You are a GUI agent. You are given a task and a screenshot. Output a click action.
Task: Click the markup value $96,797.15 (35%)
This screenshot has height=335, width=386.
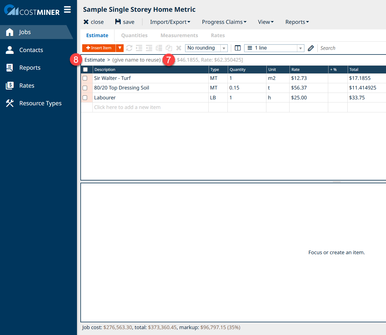[220, 327]
